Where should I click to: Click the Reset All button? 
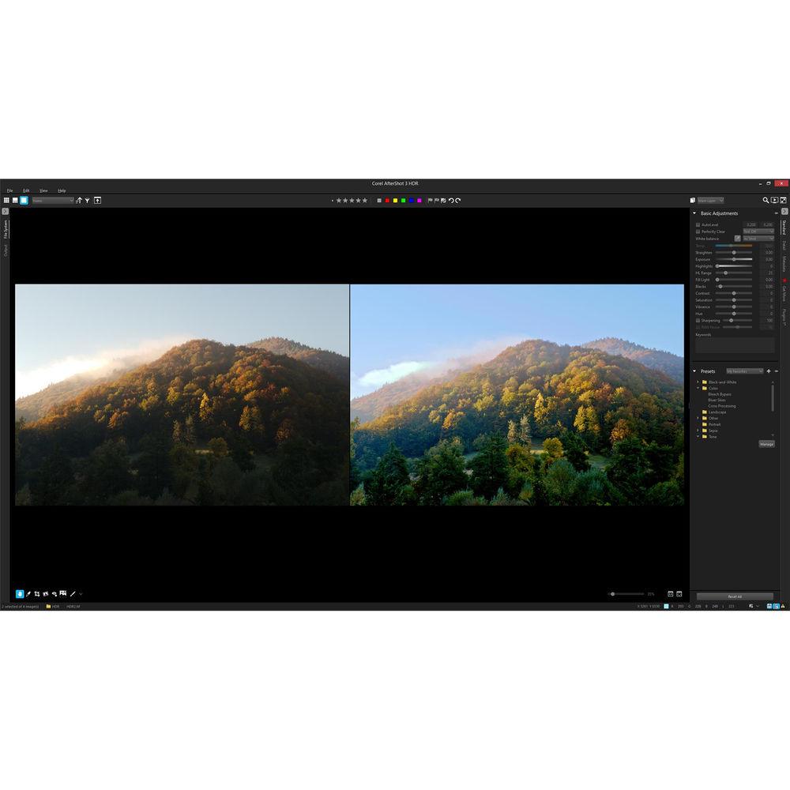735,596
